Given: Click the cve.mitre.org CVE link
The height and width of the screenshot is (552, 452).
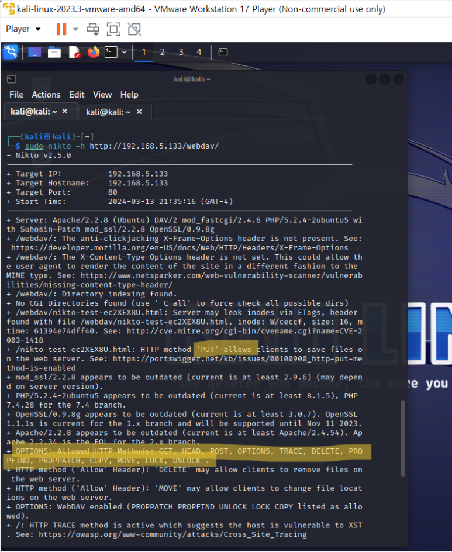Looking at the screenshot, I should (184, 336).
